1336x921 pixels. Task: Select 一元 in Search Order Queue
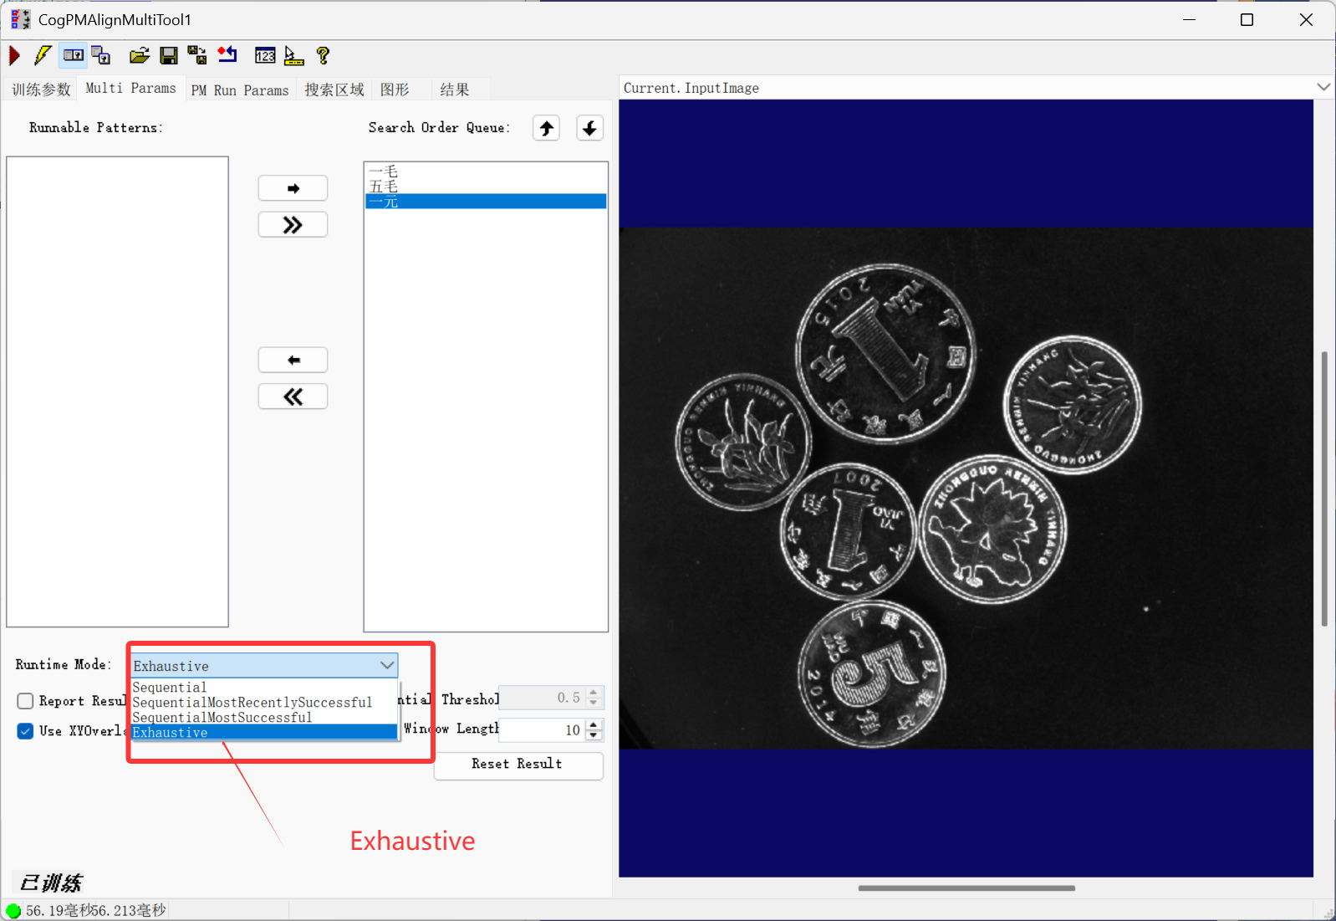(486, 202)
